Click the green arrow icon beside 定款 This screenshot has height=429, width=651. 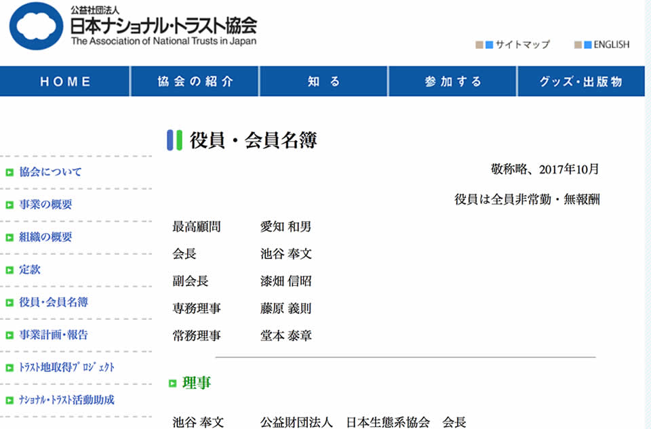tap(9, 270)
